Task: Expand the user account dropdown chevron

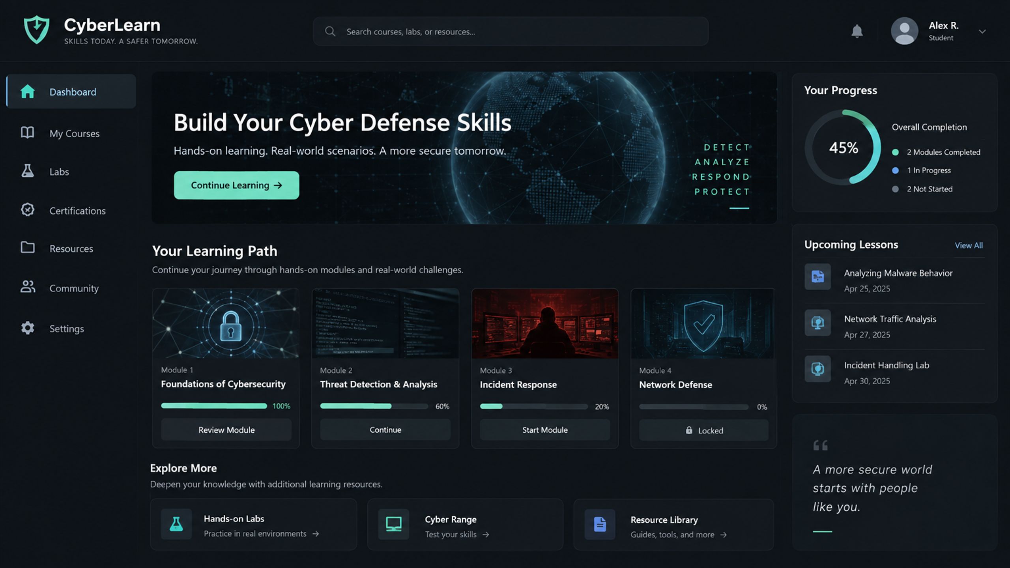Action: pos(982,32)
